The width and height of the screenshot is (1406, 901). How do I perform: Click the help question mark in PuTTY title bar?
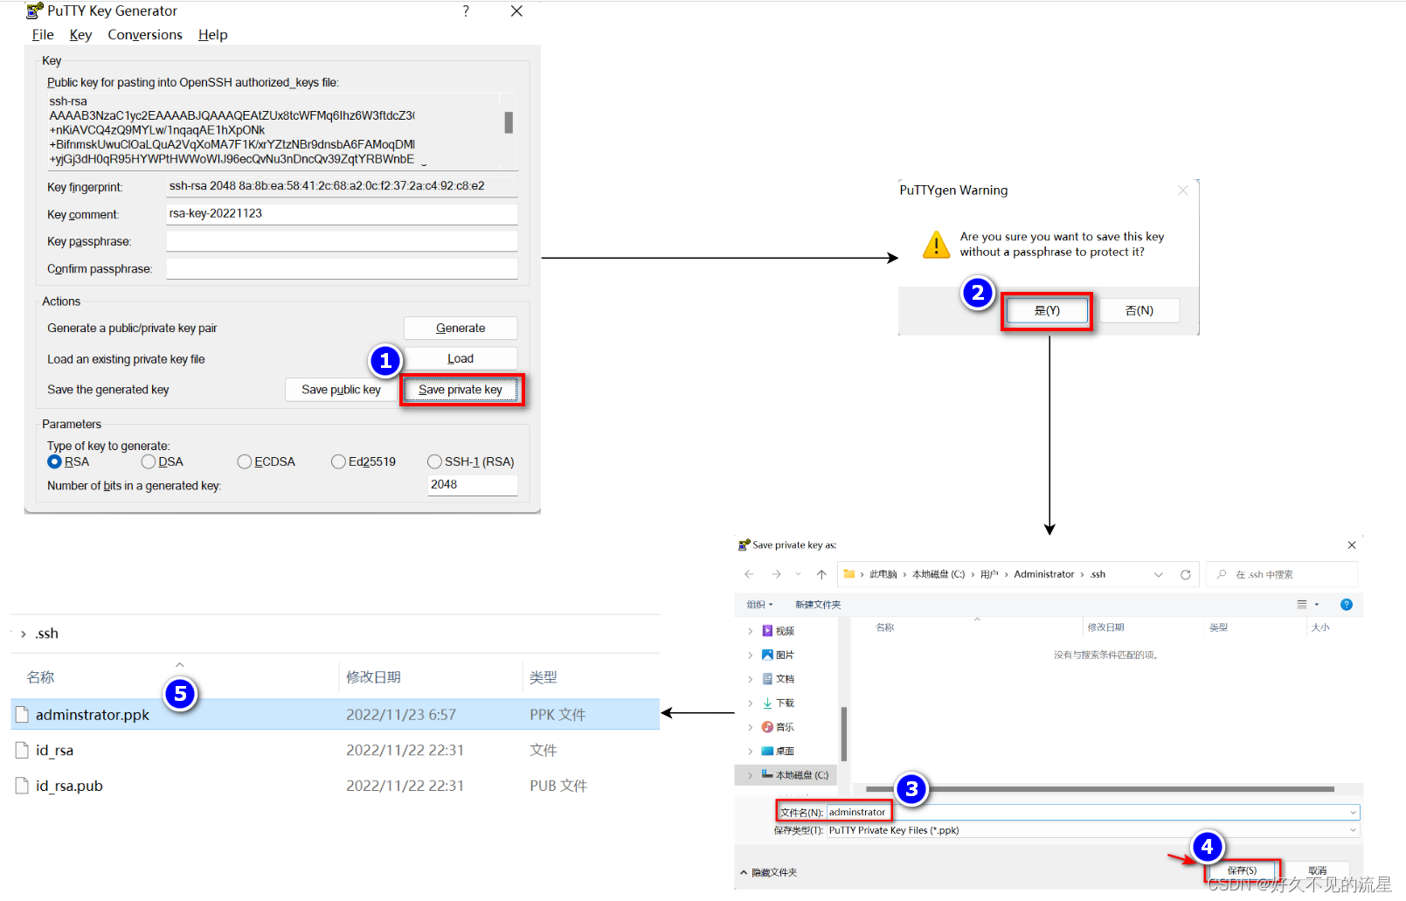pos(466,10)
